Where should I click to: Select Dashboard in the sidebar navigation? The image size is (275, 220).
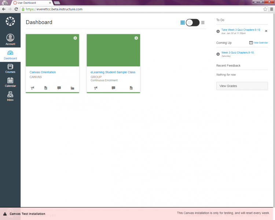[x=10, y=55]
